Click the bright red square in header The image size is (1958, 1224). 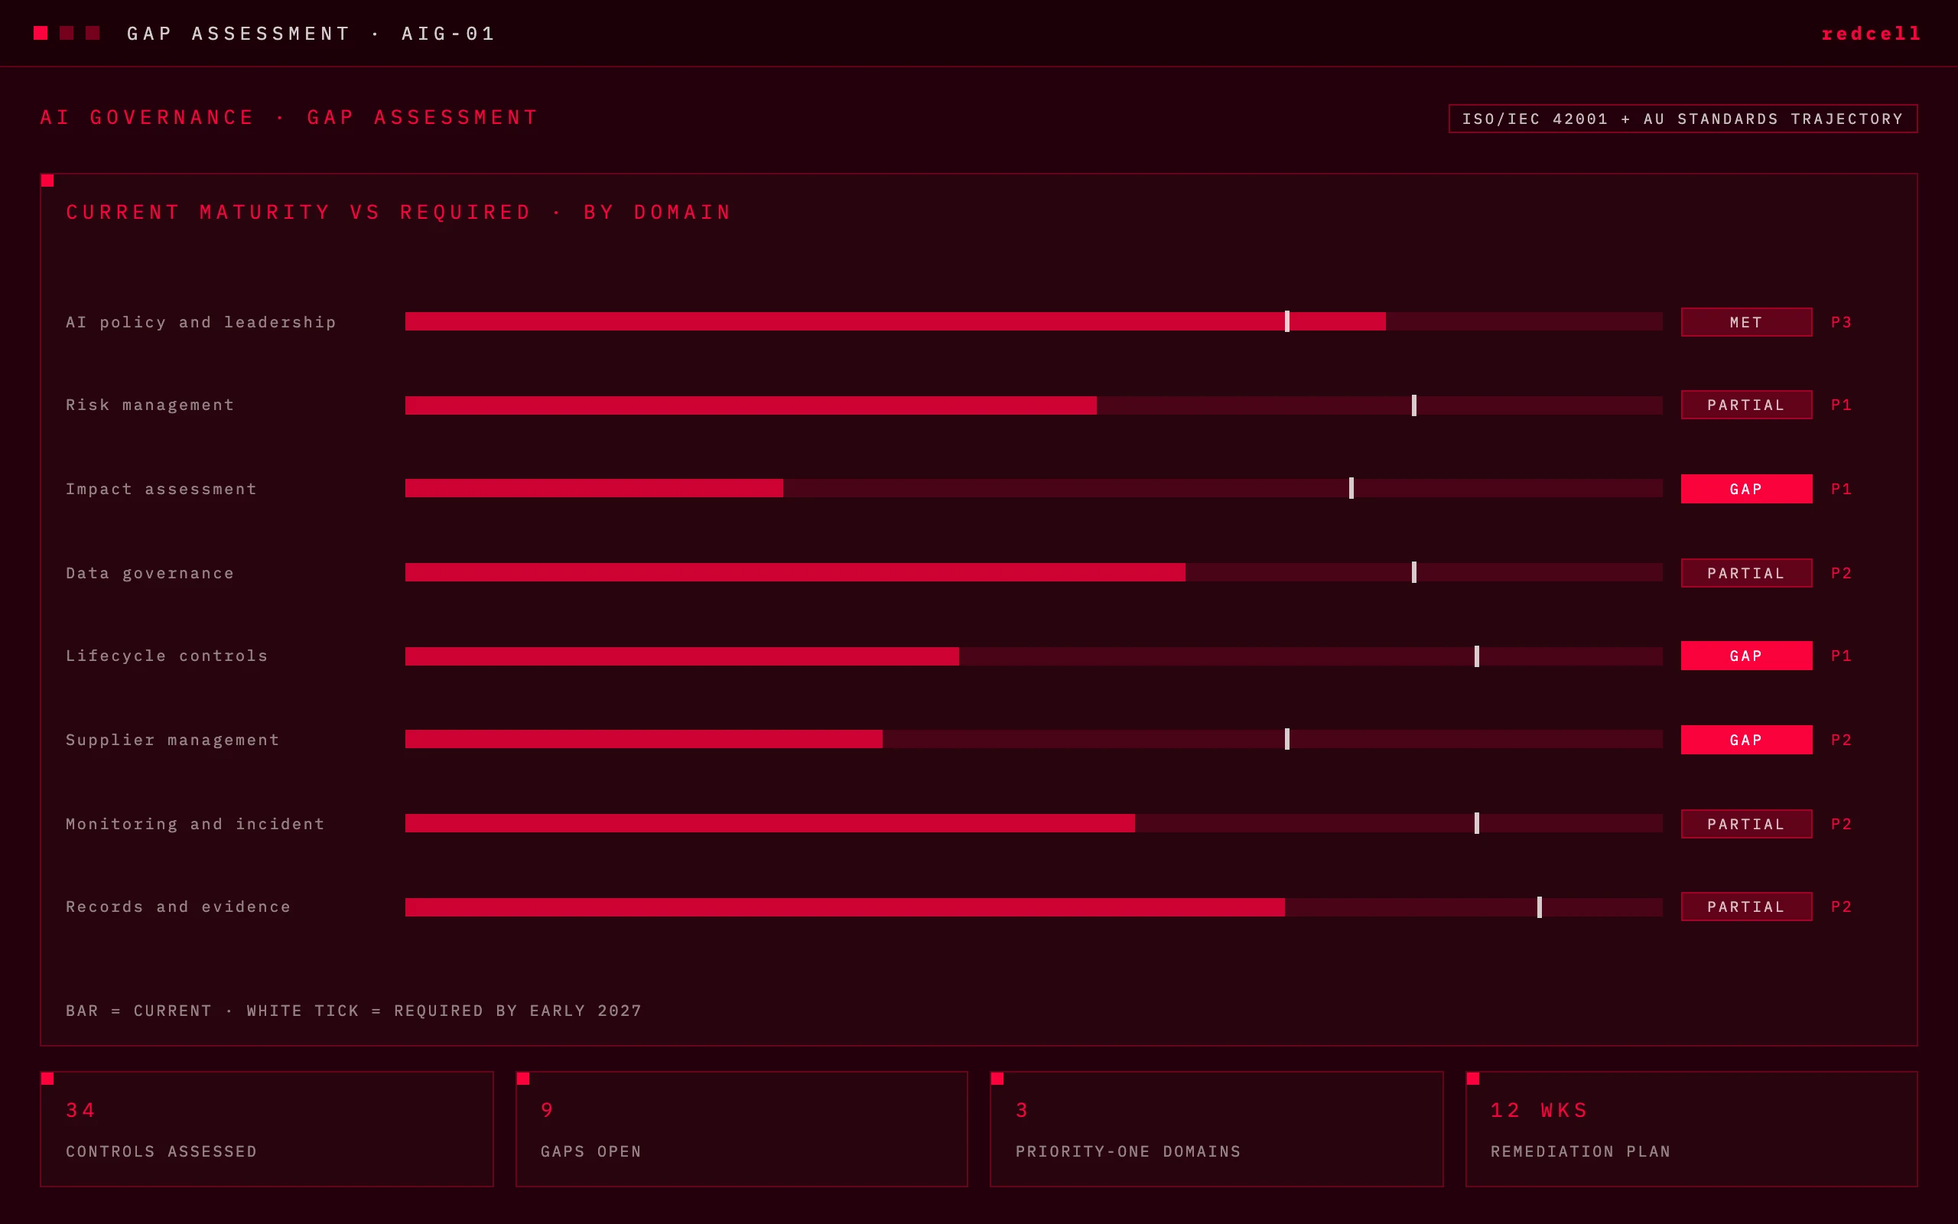tap(41, 32)
